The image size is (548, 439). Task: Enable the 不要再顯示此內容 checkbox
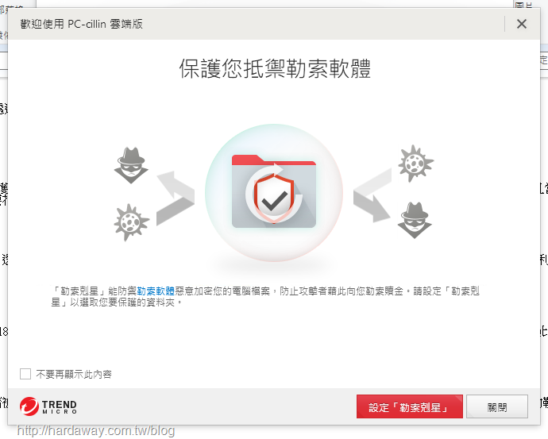click(25, 374)
